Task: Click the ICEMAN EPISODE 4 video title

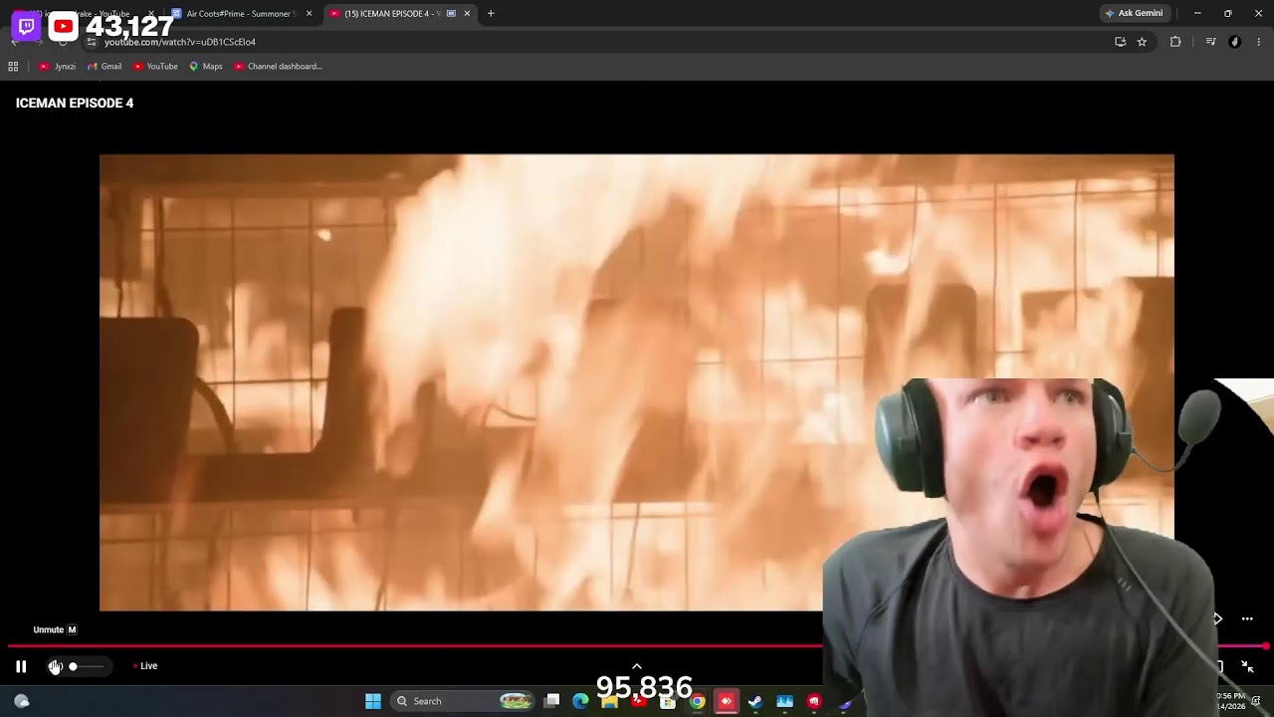Action: pos(75,104)
